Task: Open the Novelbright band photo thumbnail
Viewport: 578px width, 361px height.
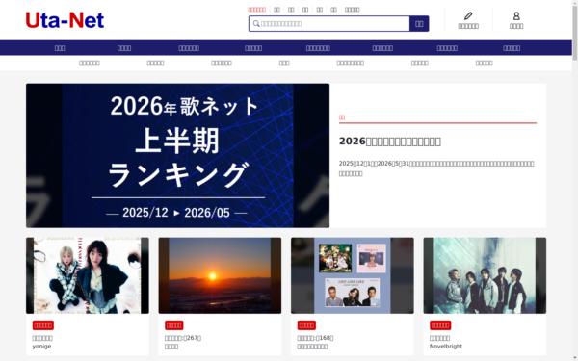Action: point(485,275)
